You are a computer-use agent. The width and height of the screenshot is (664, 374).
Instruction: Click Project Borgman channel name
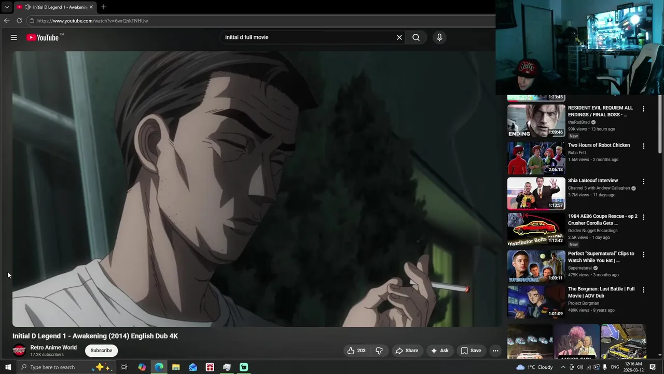pyautogui.click(x=584, y=303)
